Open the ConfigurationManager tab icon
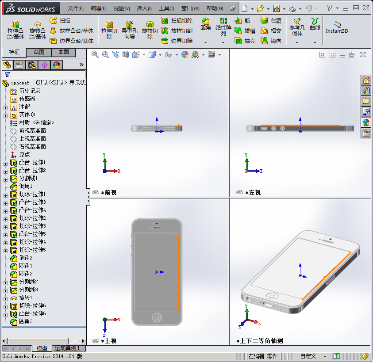Viewport: 373px width, 362px height. pyautogui.click(x=32, y=65)
